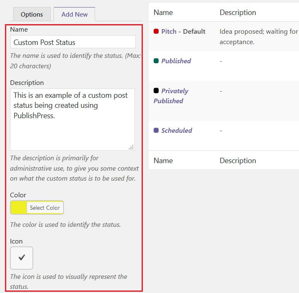Open the Add New tab
The width and height of the screenshot is (299, 293).
74,14
